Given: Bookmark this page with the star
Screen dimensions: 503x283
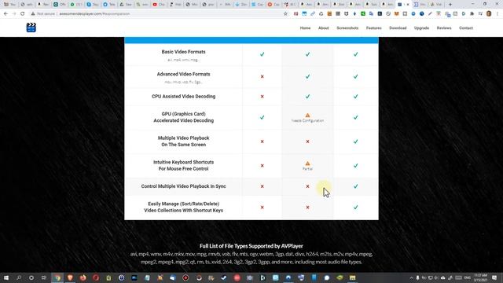Looking at the screenshot, I should [x=285, y=14].
